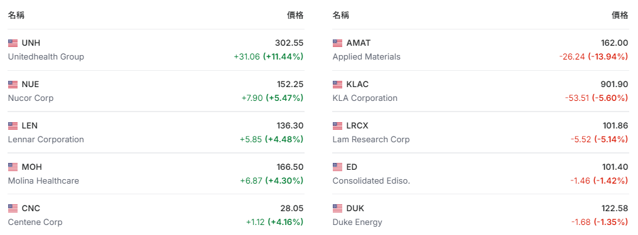Viewport: 638px width, 235px height.
Task: Click the US flag icon beside KLAC
Action: pyautogui.click(x=337, y=85)
